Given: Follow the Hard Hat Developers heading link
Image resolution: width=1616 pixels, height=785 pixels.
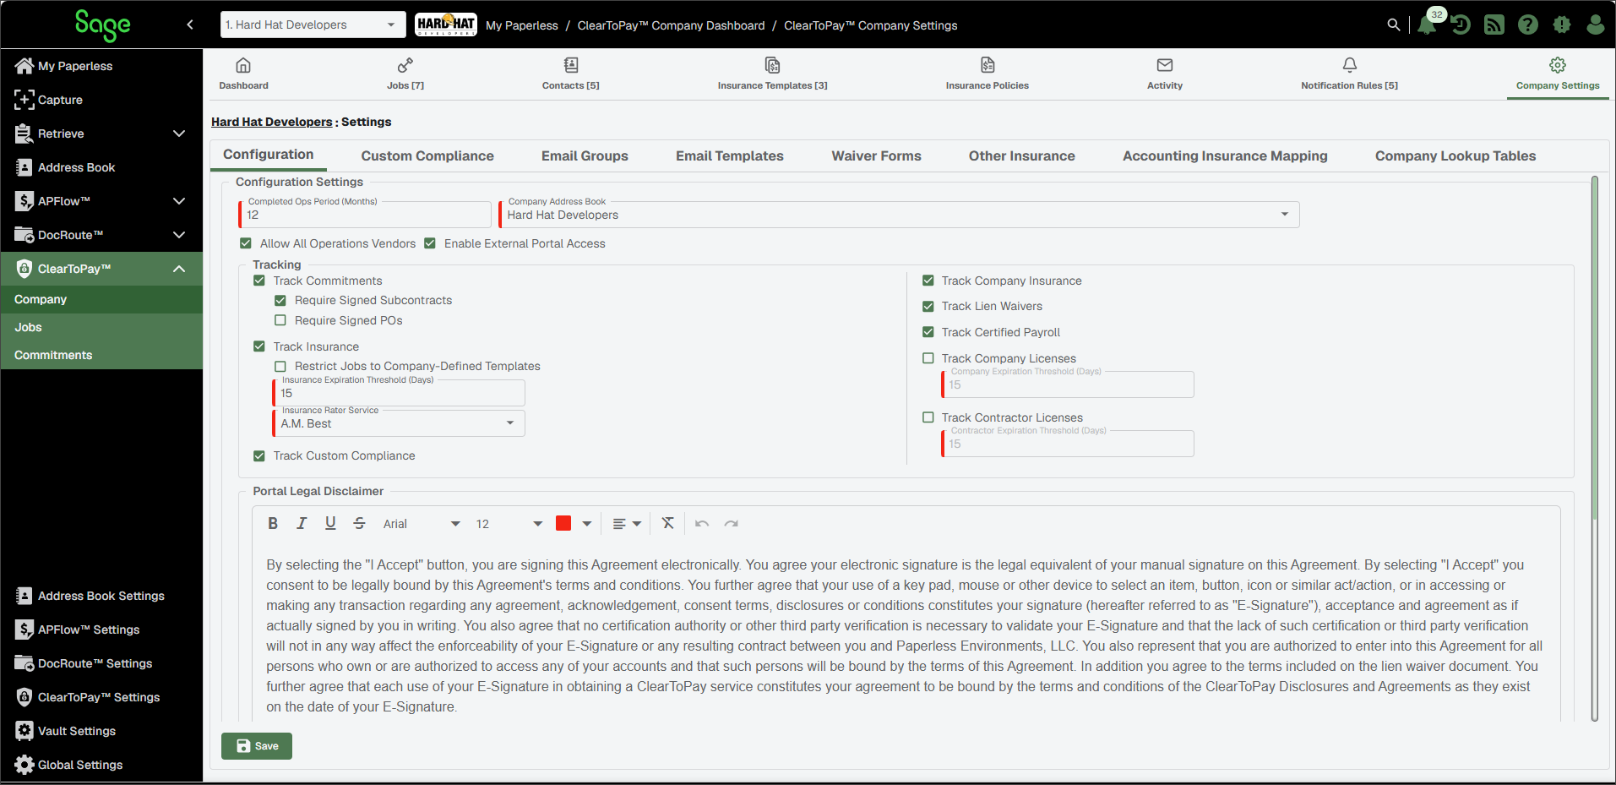Looking at the screenshot, I should point(272,122).
